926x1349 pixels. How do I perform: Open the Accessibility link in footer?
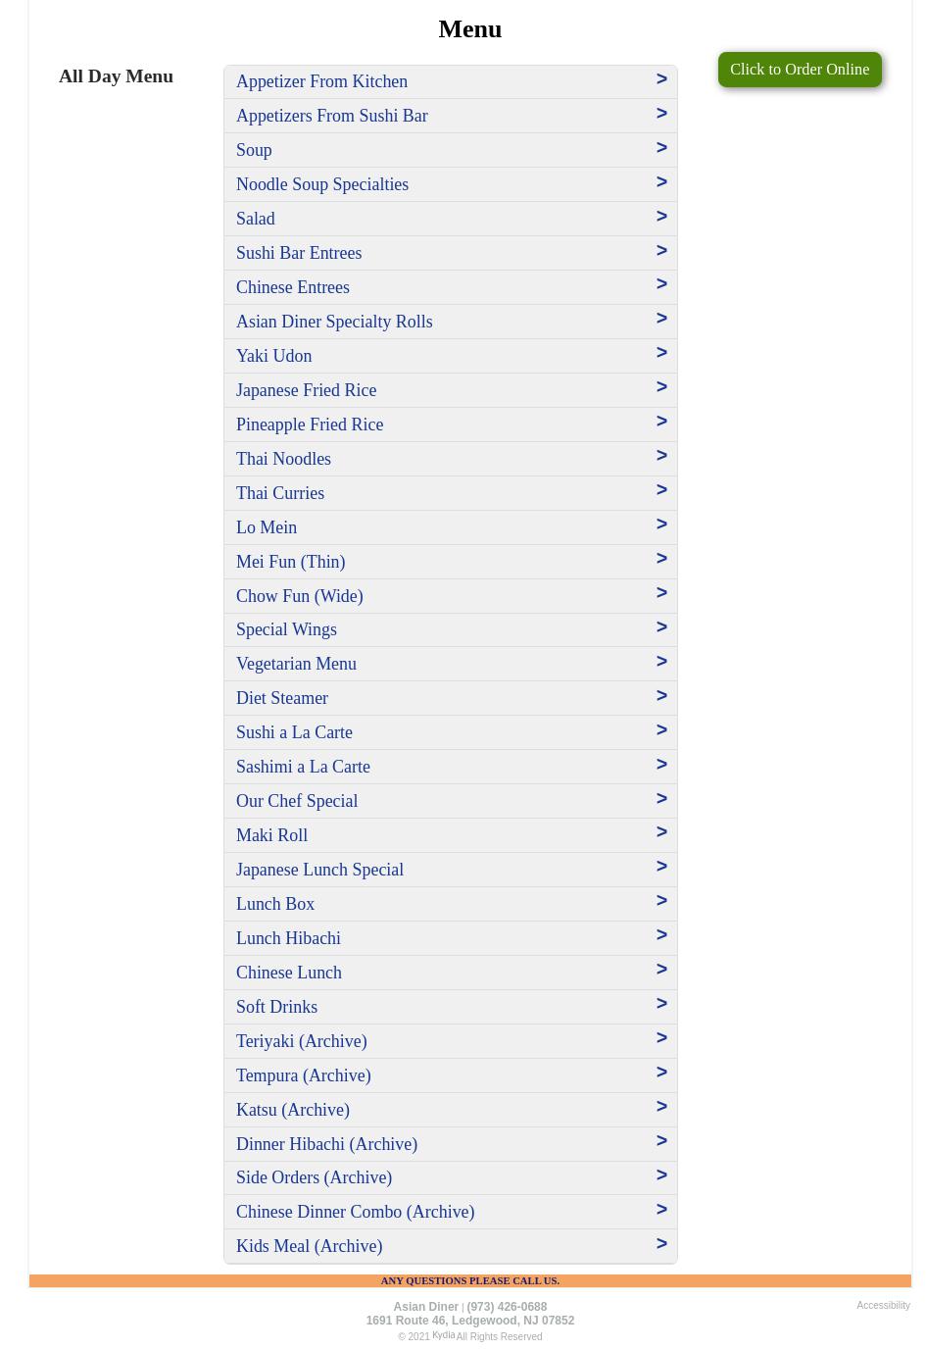(x=883, y=1305)
